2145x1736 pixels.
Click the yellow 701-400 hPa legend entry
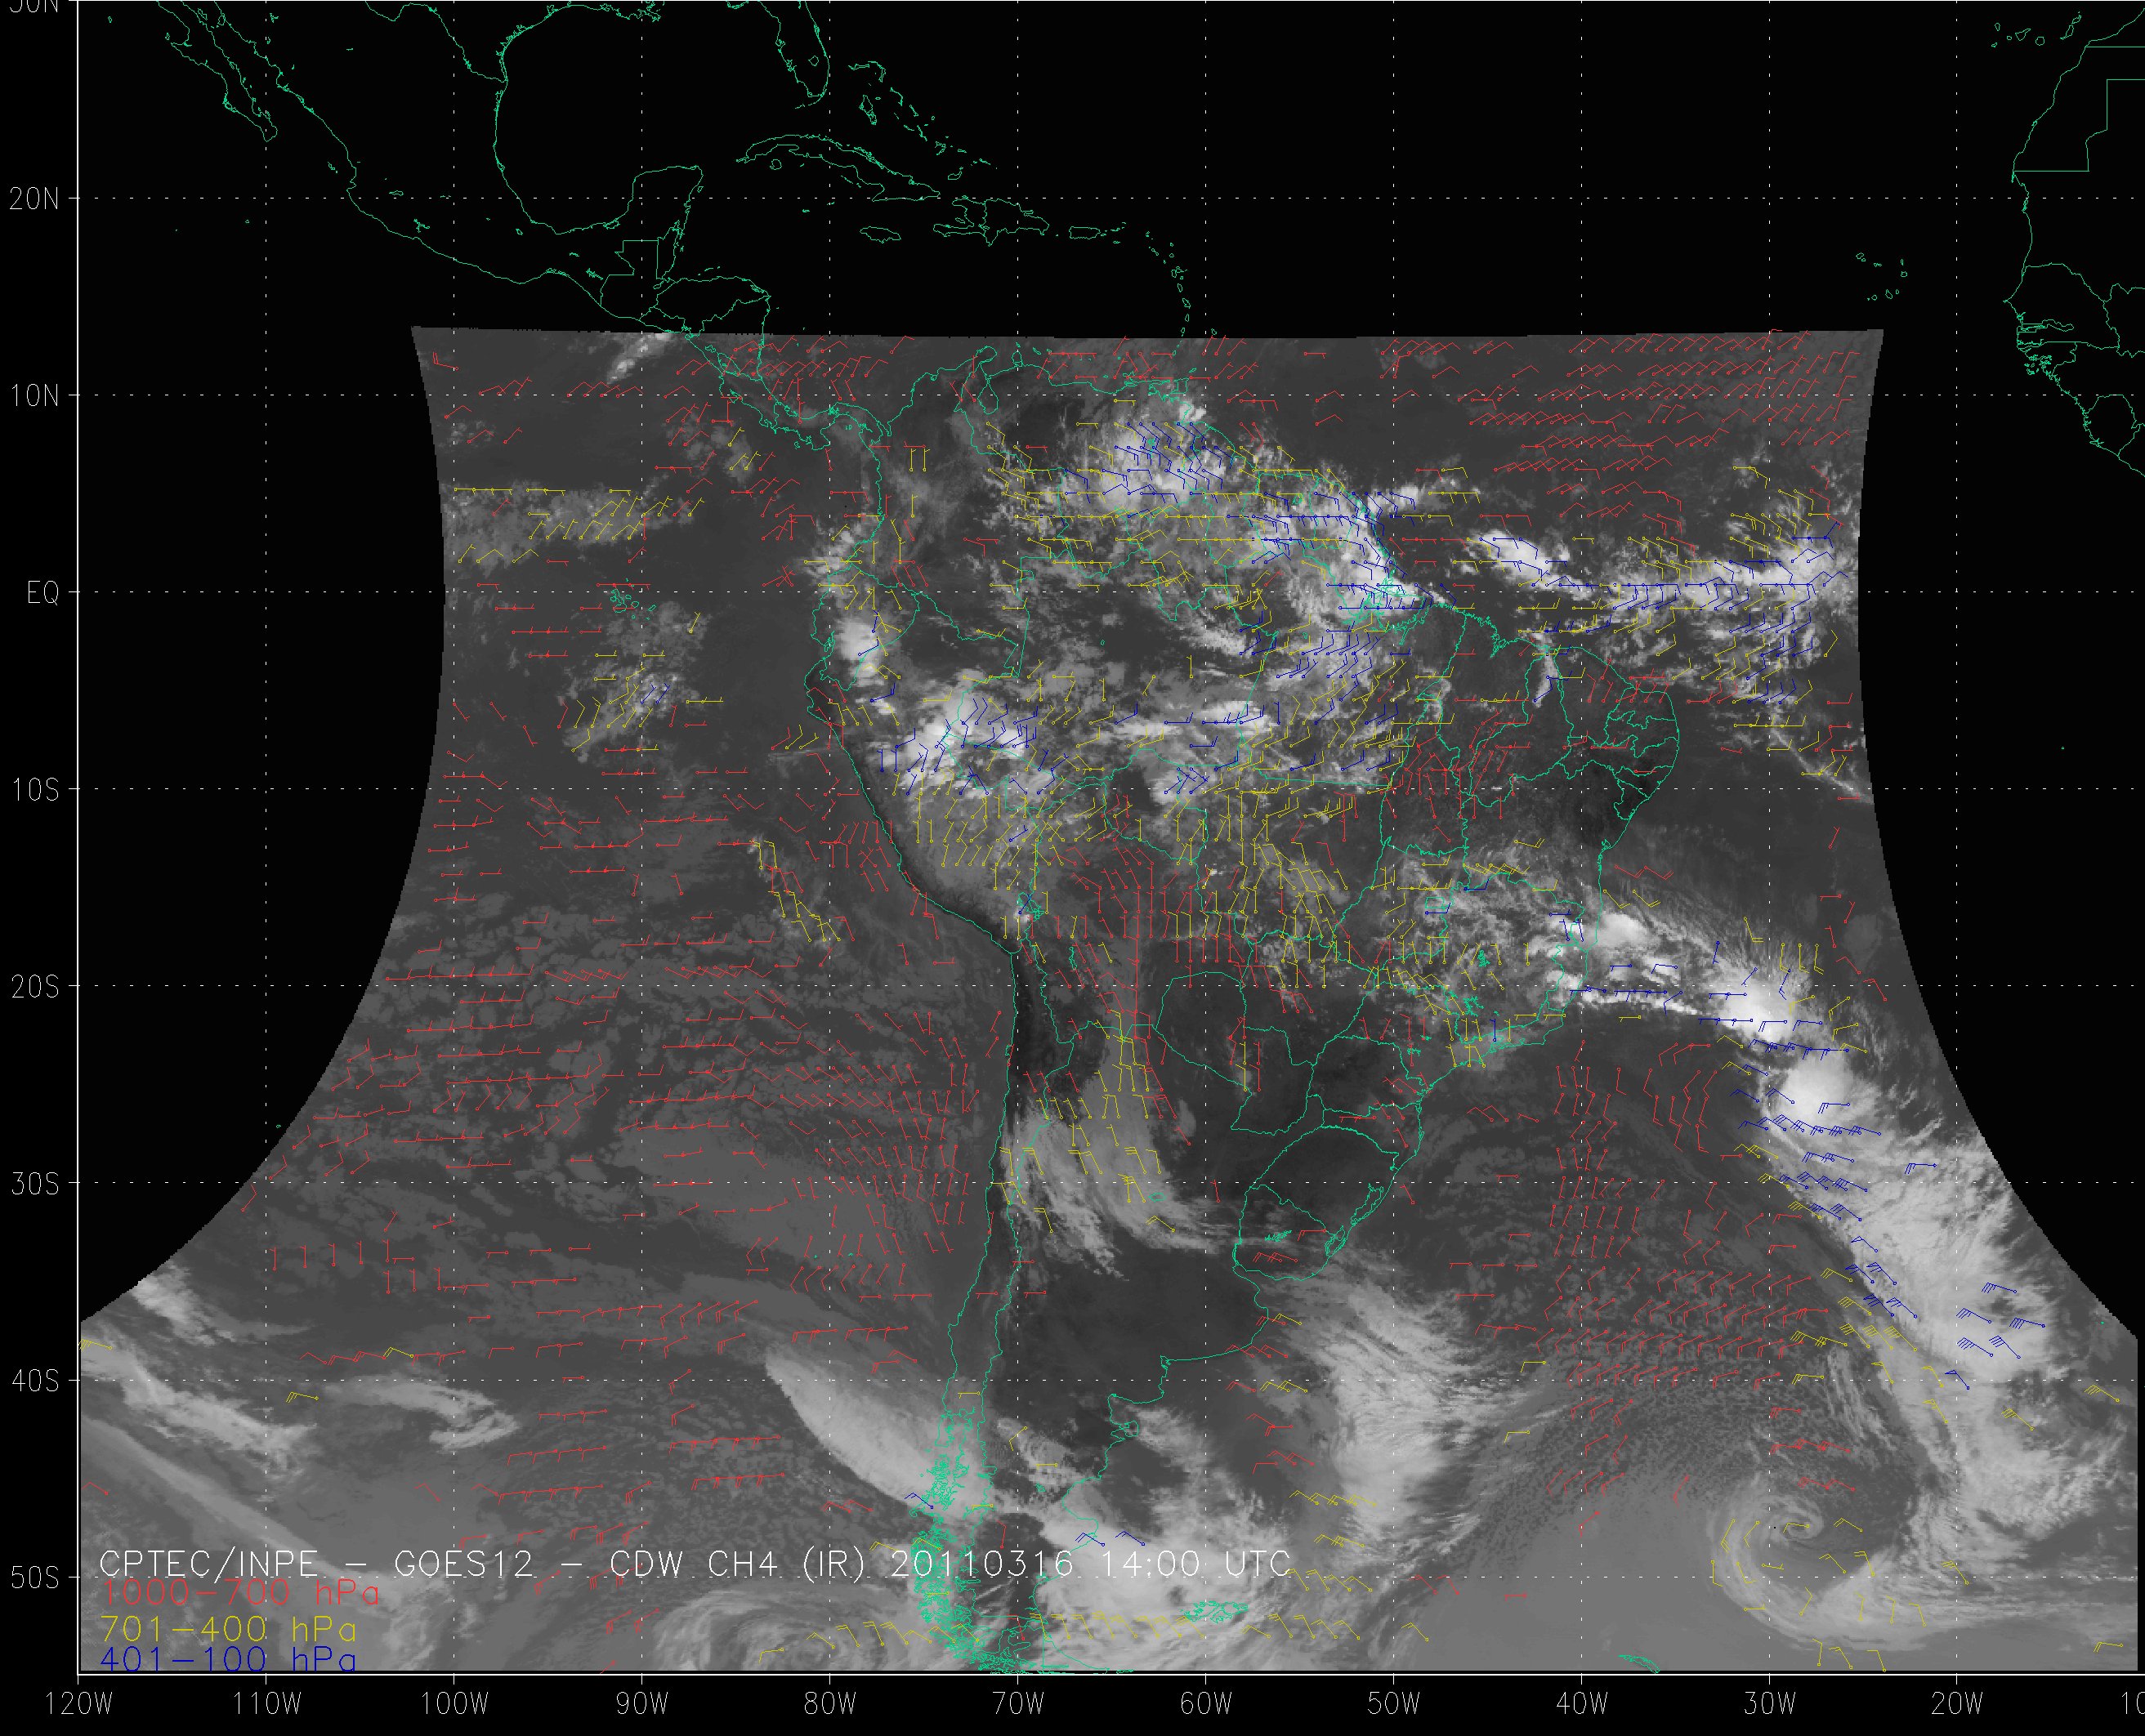(228, 1629)
